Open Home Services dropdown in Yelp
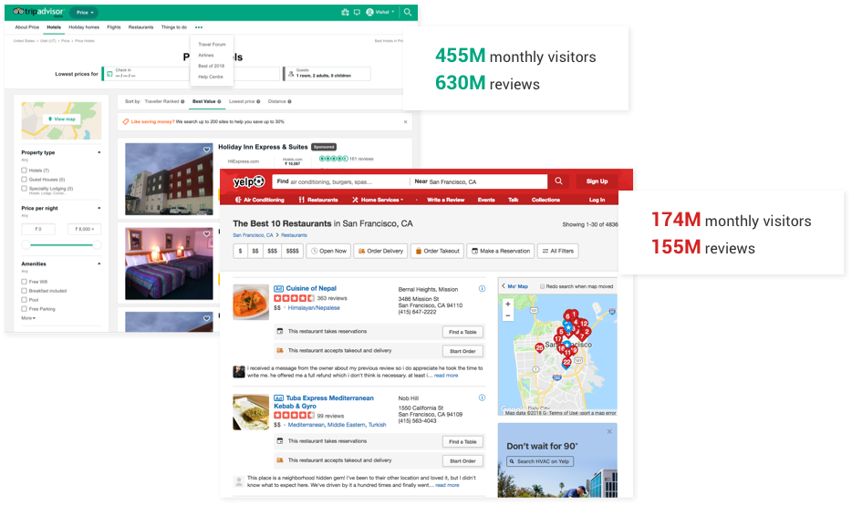 (x=379, y=200)
